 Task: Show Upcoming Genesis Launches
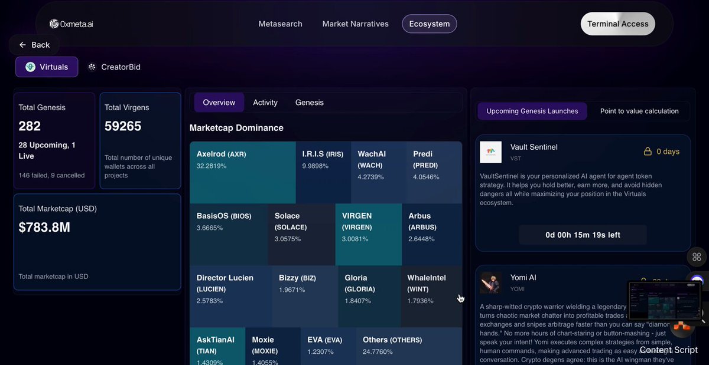pos(532,111)
